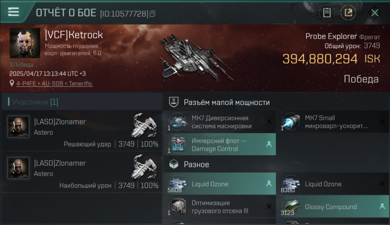The width and height of the screenshot is (390, 225).
Task: Open the Наибольший урон Zlonamer entry
Action: tap(82, 172)
